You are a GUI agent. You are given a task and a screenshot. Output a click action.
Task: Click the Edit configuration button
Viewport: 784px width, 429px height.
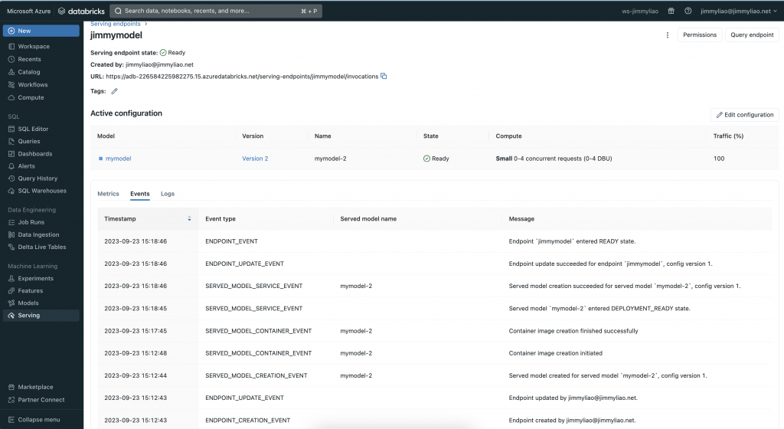[744, 114]
